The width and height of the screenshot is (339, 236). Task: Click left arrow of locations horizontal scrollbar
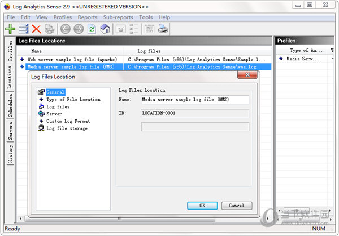click(20, 219)
